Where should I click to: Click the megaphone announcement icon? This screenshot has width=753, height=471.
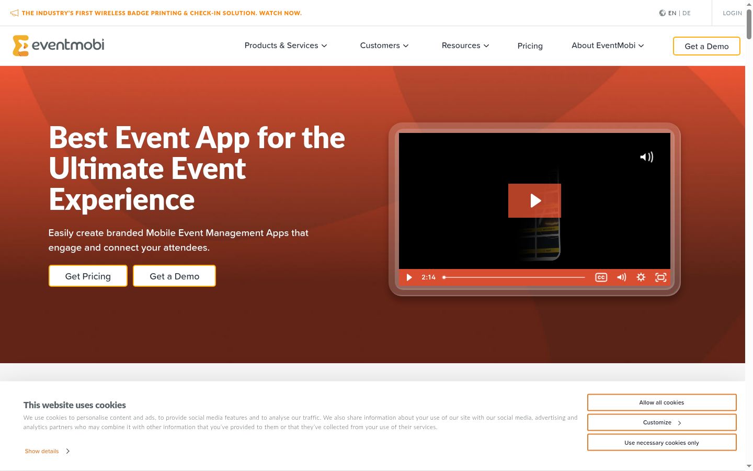point(14,13)
